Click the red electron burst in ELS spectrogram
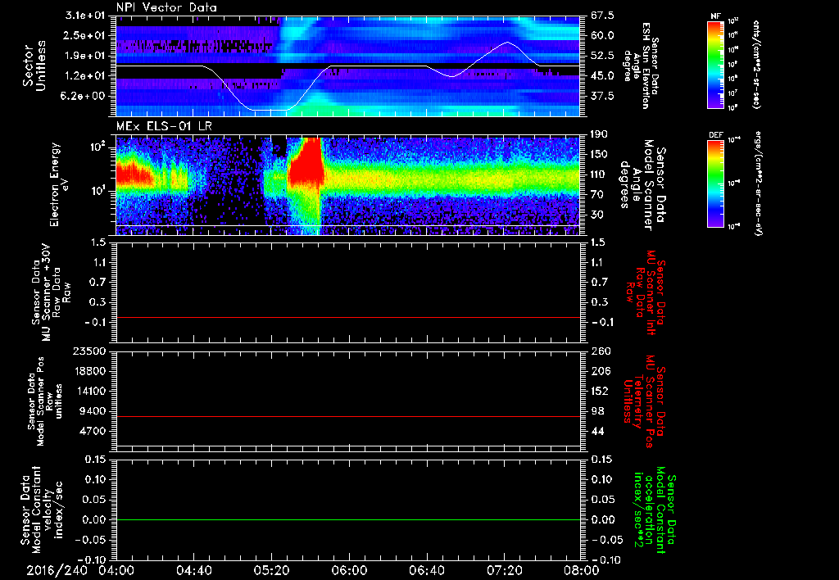Image resolution: width=839 pixels, height=580 pixels. (x=306, y=163)
